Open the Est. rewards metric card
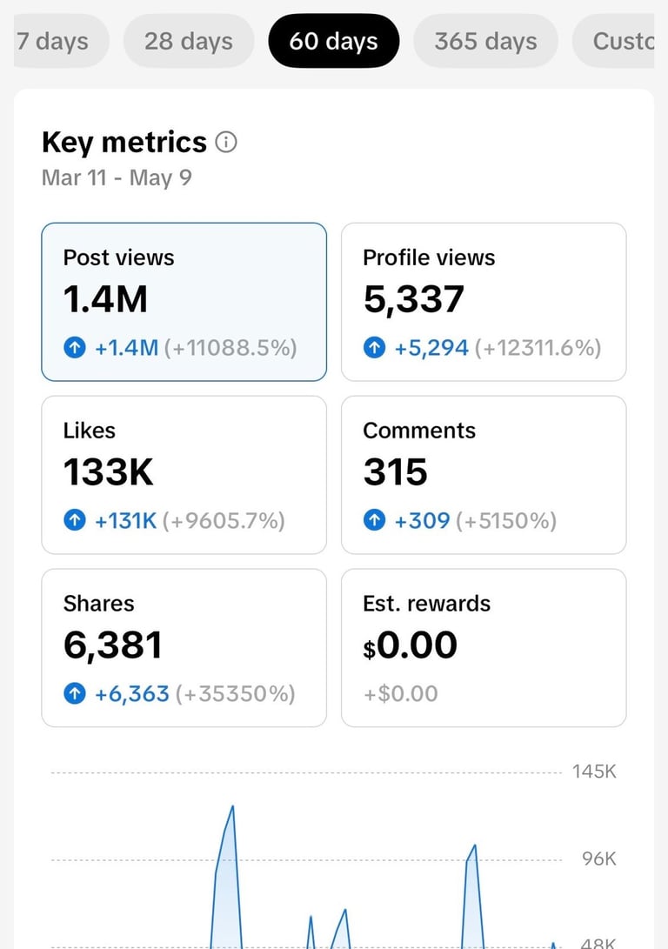Screen dimensions: 668x949 click(x=484, y=647)
